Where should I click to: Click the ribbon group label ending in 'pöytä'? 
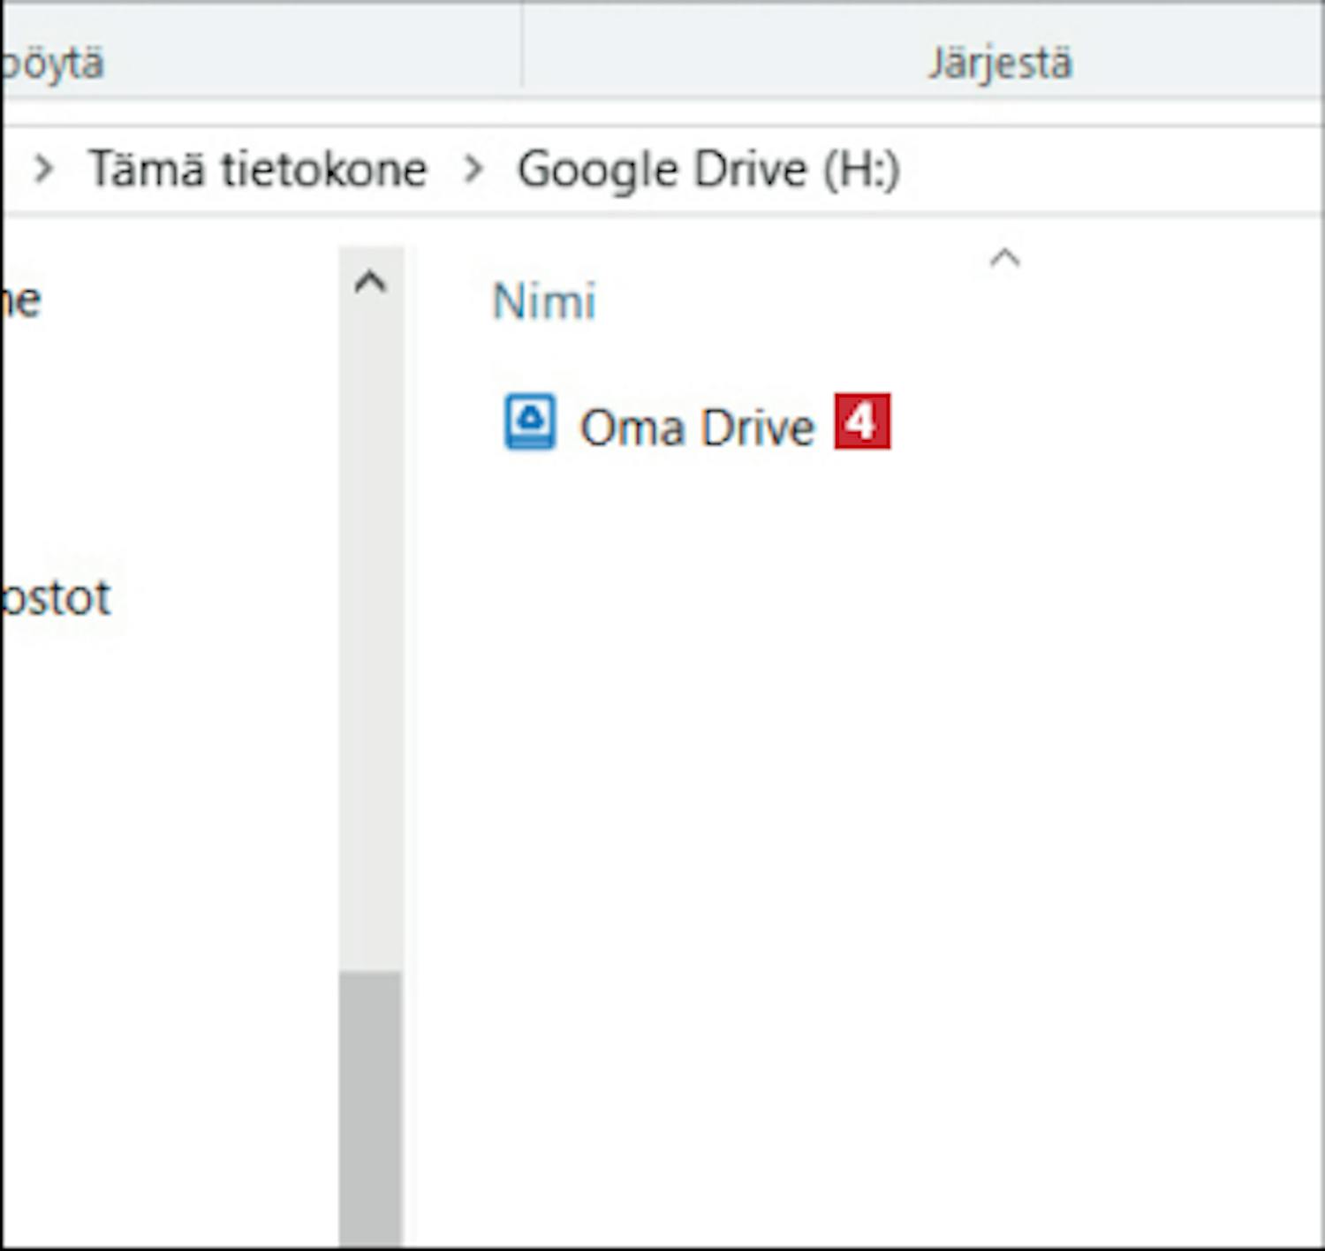51,64
